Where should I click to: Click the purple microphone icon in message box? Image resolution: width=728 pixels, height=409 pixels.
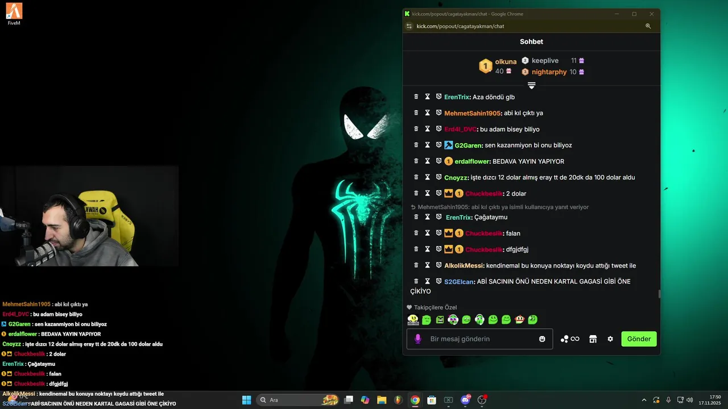pyautogui.click(x=418, y=339)
